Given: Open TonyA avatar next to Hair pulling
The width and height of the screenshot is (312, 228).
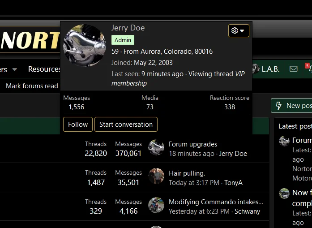Looking at the screenshot, I should [x=156, y=176].
